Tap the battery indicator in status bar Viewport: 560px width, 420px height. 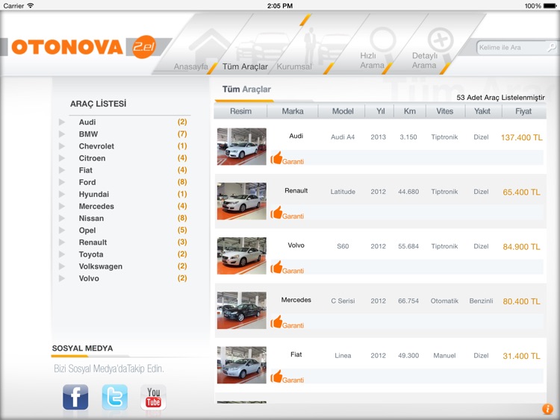pyautogui.click(x=550, y=6)
